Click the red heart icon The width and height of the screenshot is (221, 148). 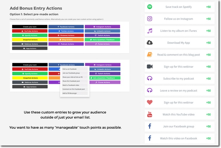pyautogui.click(x=150, y=102)
